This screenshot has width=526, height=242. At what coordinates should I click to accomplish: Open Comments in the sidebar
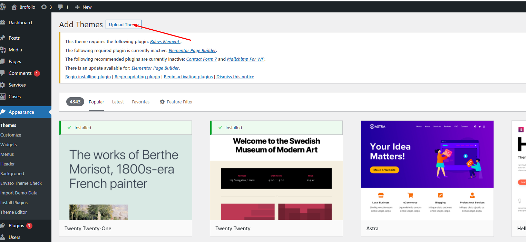pyautogui.click(x=20, y=73)
